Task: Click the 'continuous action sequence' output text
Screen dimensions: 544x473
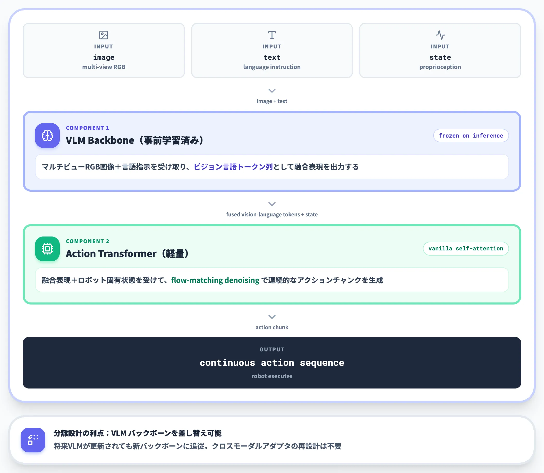Action: [272, 363]
